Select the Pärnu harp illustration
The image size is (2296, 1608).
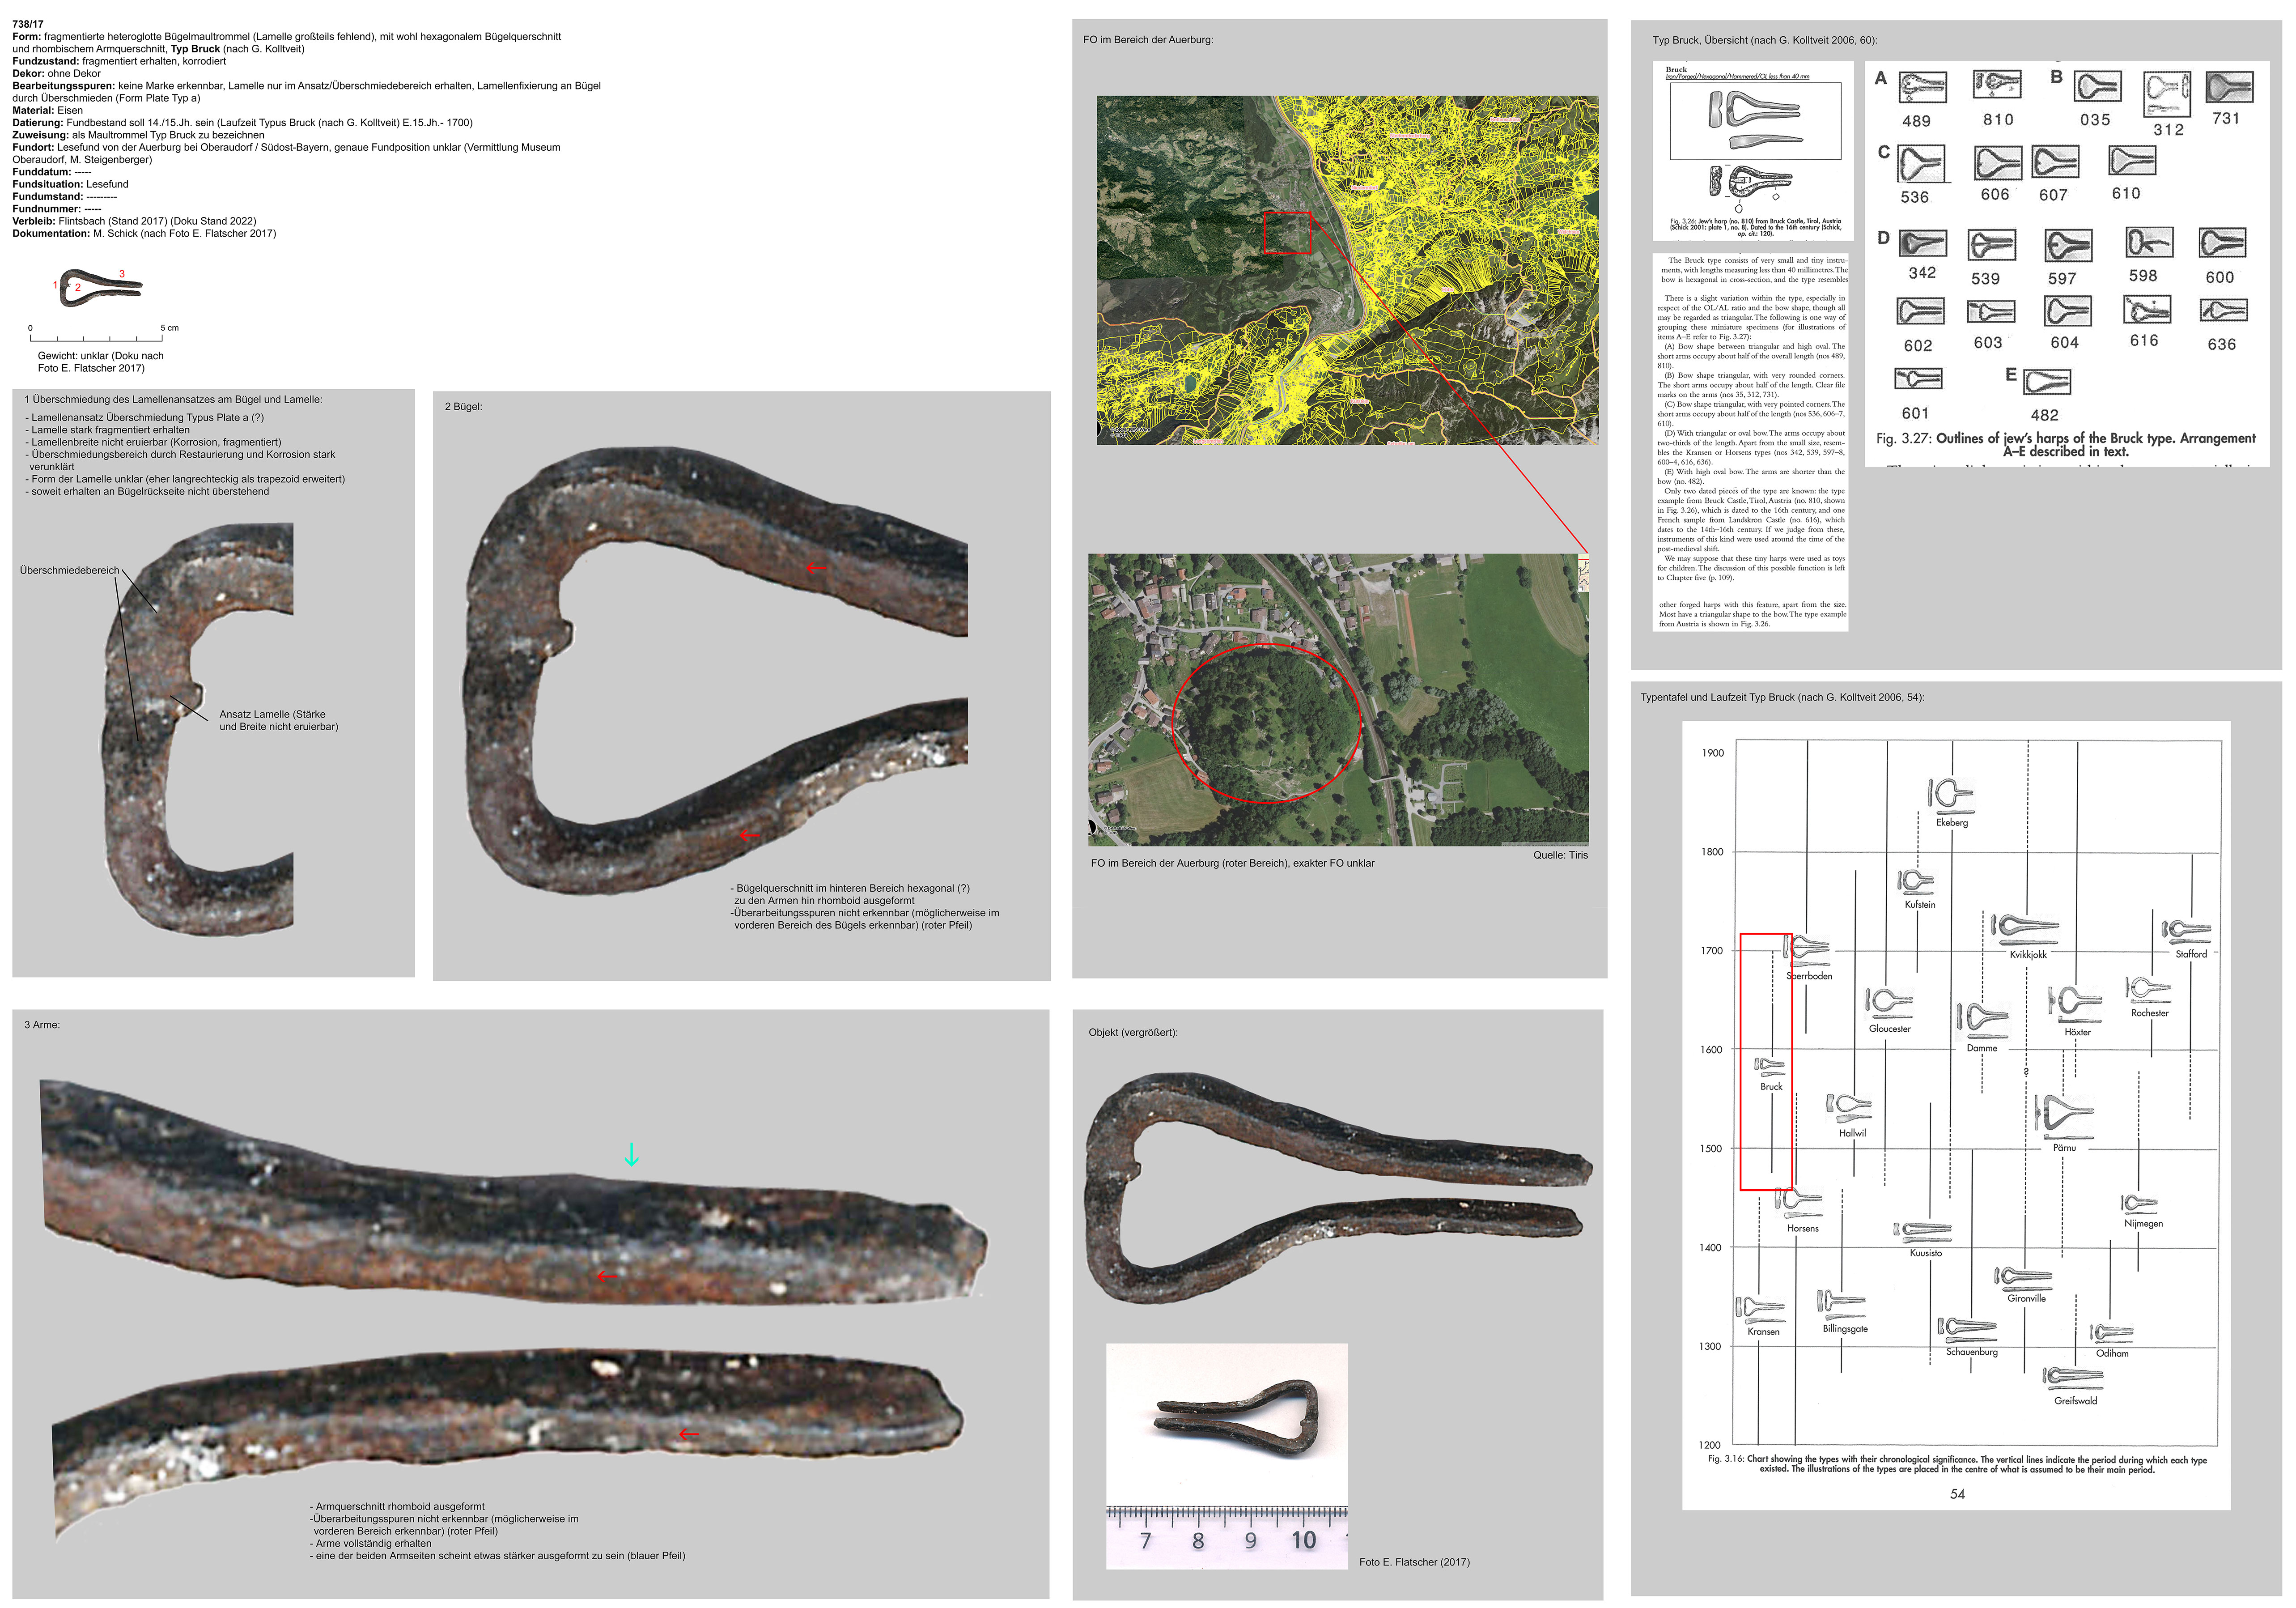(2063, 1115)
